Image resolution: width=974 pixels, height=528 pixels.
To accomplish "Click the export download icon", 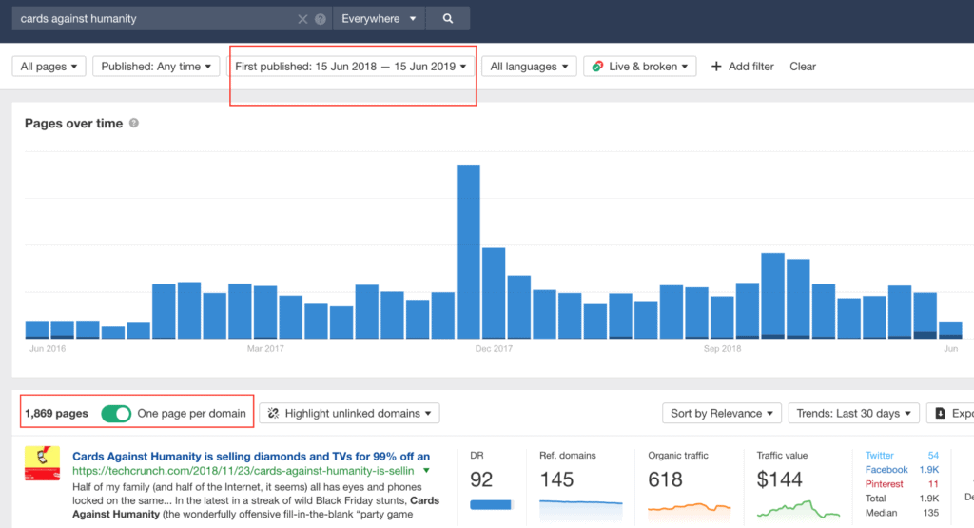I will (941, 413).
